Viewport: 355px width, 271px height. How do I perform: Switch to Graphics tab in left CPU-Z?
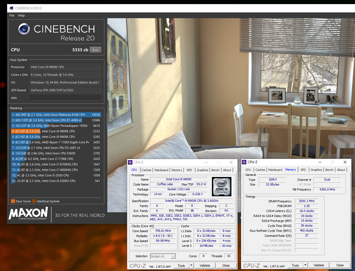[202, 170]
